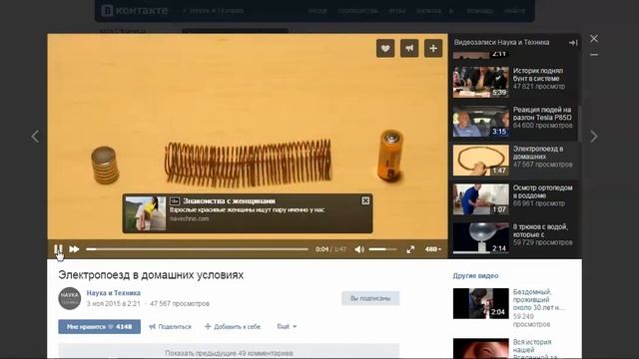
Task: Adjust the volume slider
Action: pos(382,249)
